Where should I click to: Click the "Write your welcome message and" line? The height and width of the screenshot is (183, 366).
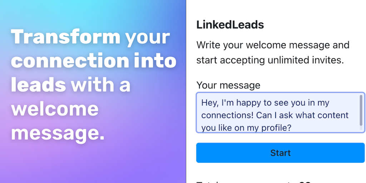[273, 45]
